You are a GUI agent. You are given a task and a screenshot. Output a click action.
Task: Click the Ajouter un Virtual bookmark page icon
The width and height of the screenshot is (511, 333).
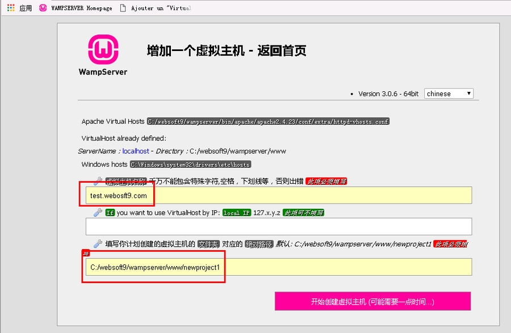pos(123,8)
